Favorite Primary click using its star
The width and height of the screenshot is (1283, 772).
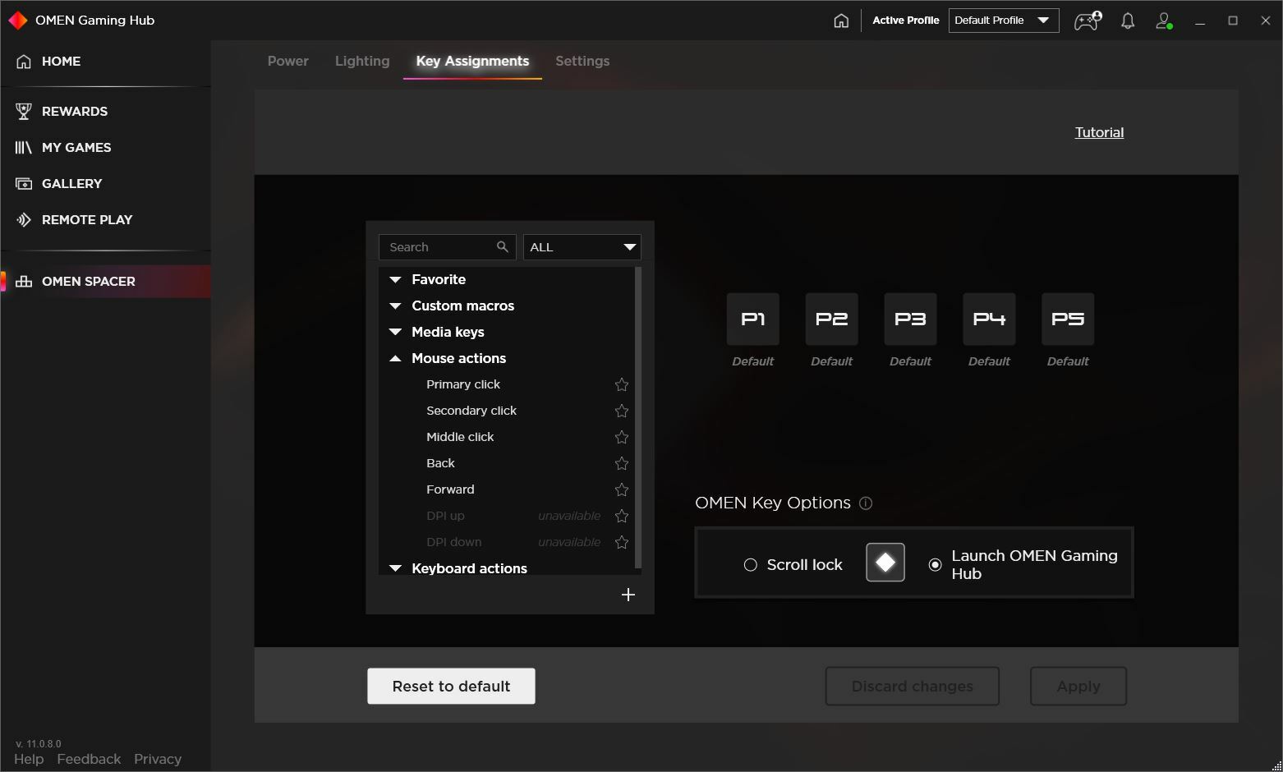(622, 384)
